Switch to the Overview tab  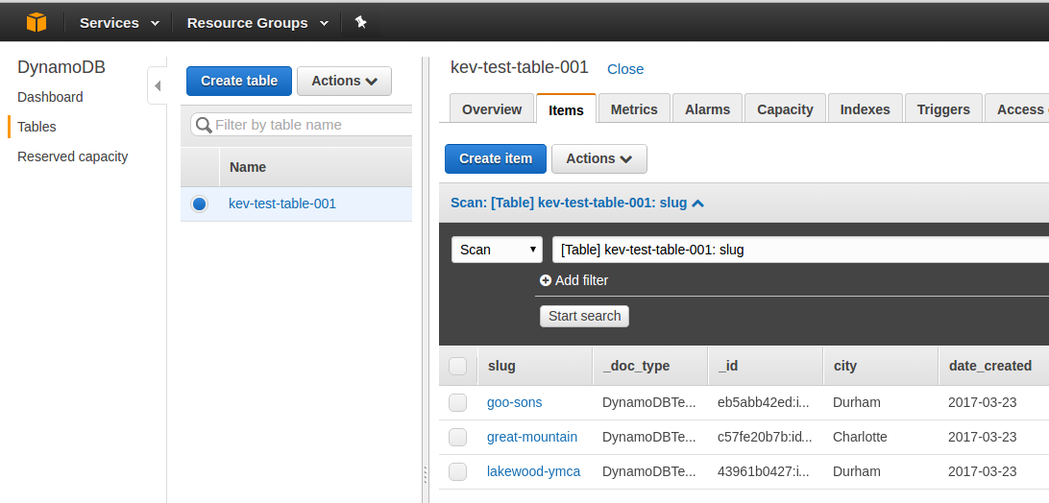(492, 109)
